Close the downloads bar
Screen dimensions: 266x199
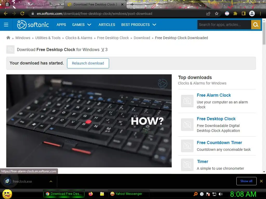coord(261,181)
